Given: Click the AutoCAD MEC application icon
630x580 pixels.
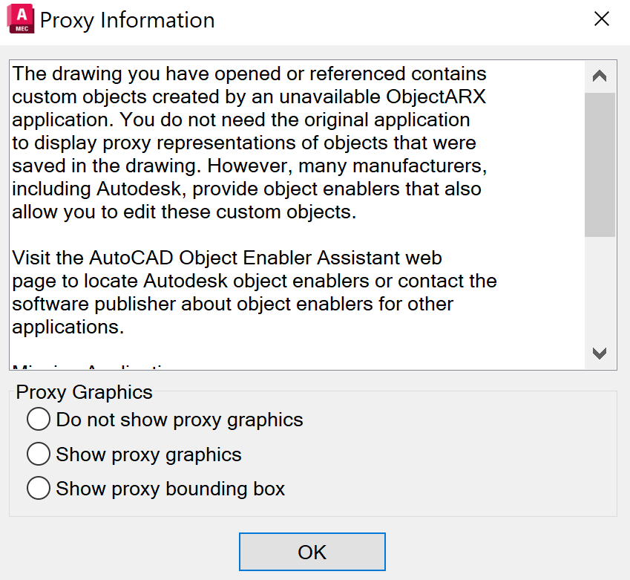Looking at the screenshot, I should (22, 19).
